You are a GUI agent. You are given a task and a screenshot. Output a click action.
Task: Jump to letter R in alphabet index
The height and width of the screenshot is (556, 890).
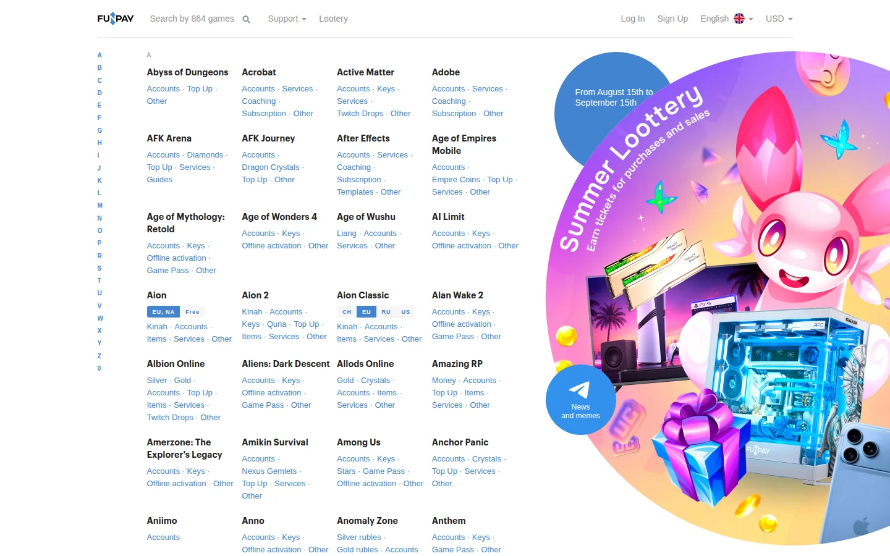coord(100,256)
